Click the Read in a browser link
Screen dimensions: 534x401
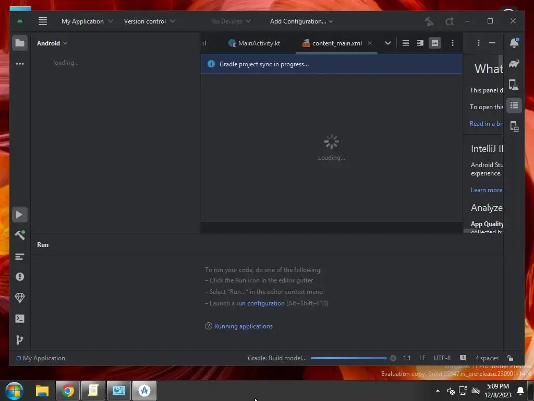487,124
